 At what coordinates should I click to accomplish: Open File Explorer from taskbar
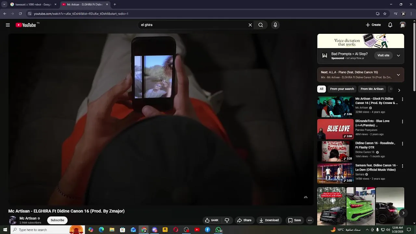coord(112,230)
